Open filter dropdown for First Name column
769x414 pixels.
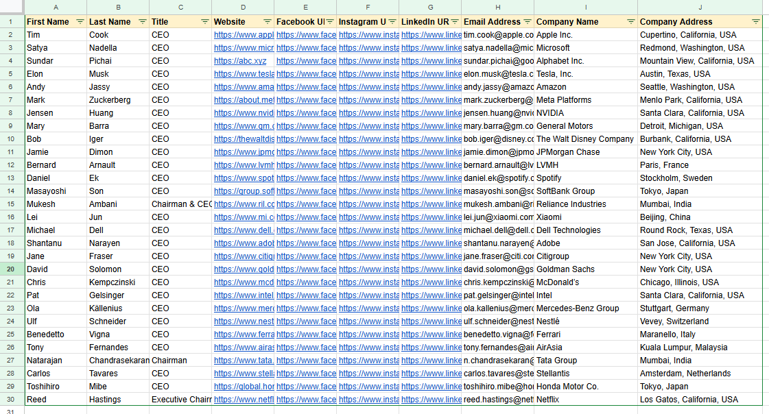point(80,21)
